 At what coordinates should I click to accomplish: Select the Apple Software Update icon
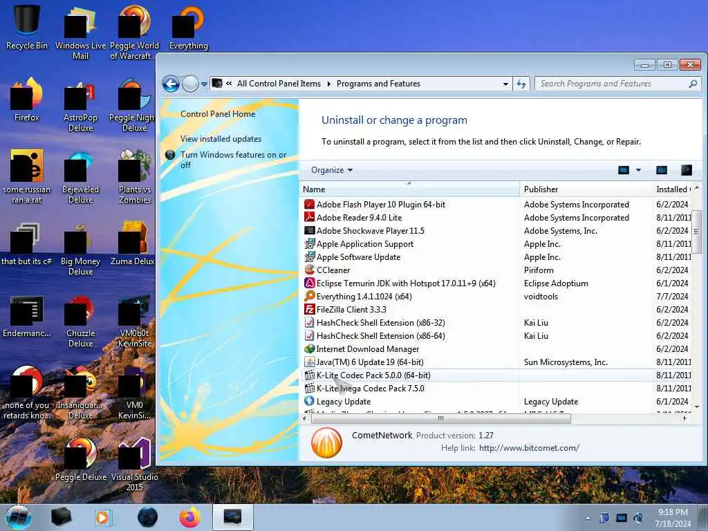309,257
